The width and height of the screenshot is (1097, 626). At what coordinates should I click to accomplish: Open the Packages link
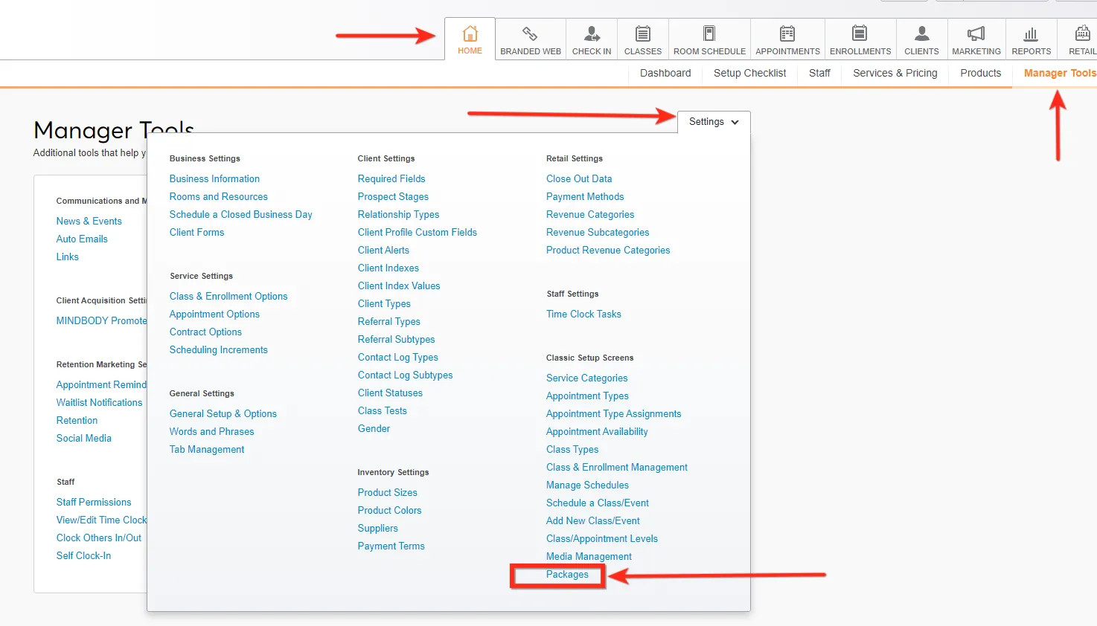pos(567,575)
